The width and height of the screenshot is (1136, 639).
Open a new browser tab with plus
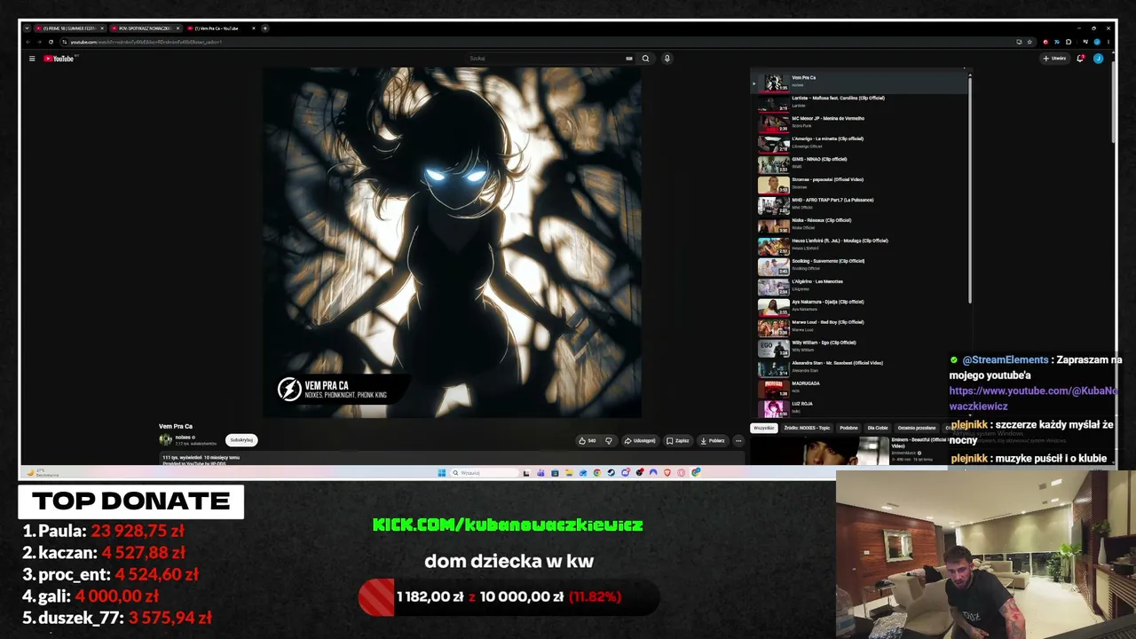[264, 28]
